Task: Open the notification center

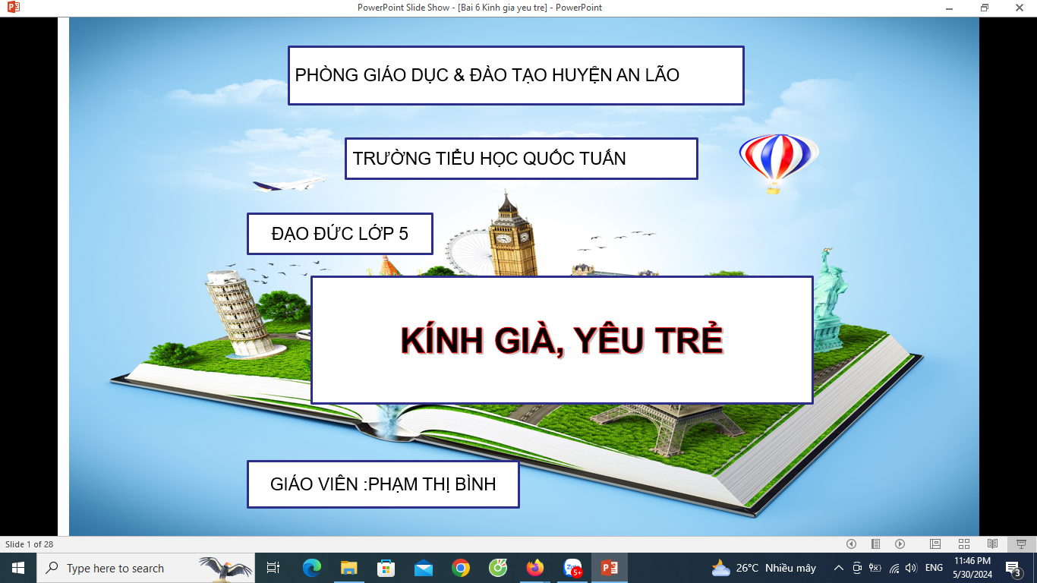Action: pos(1012,568)
